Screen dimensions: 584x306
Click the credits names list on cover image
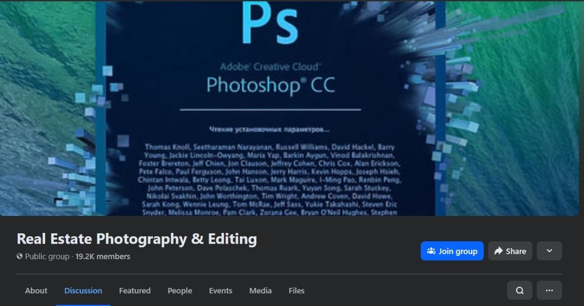(x=270, y=180)
